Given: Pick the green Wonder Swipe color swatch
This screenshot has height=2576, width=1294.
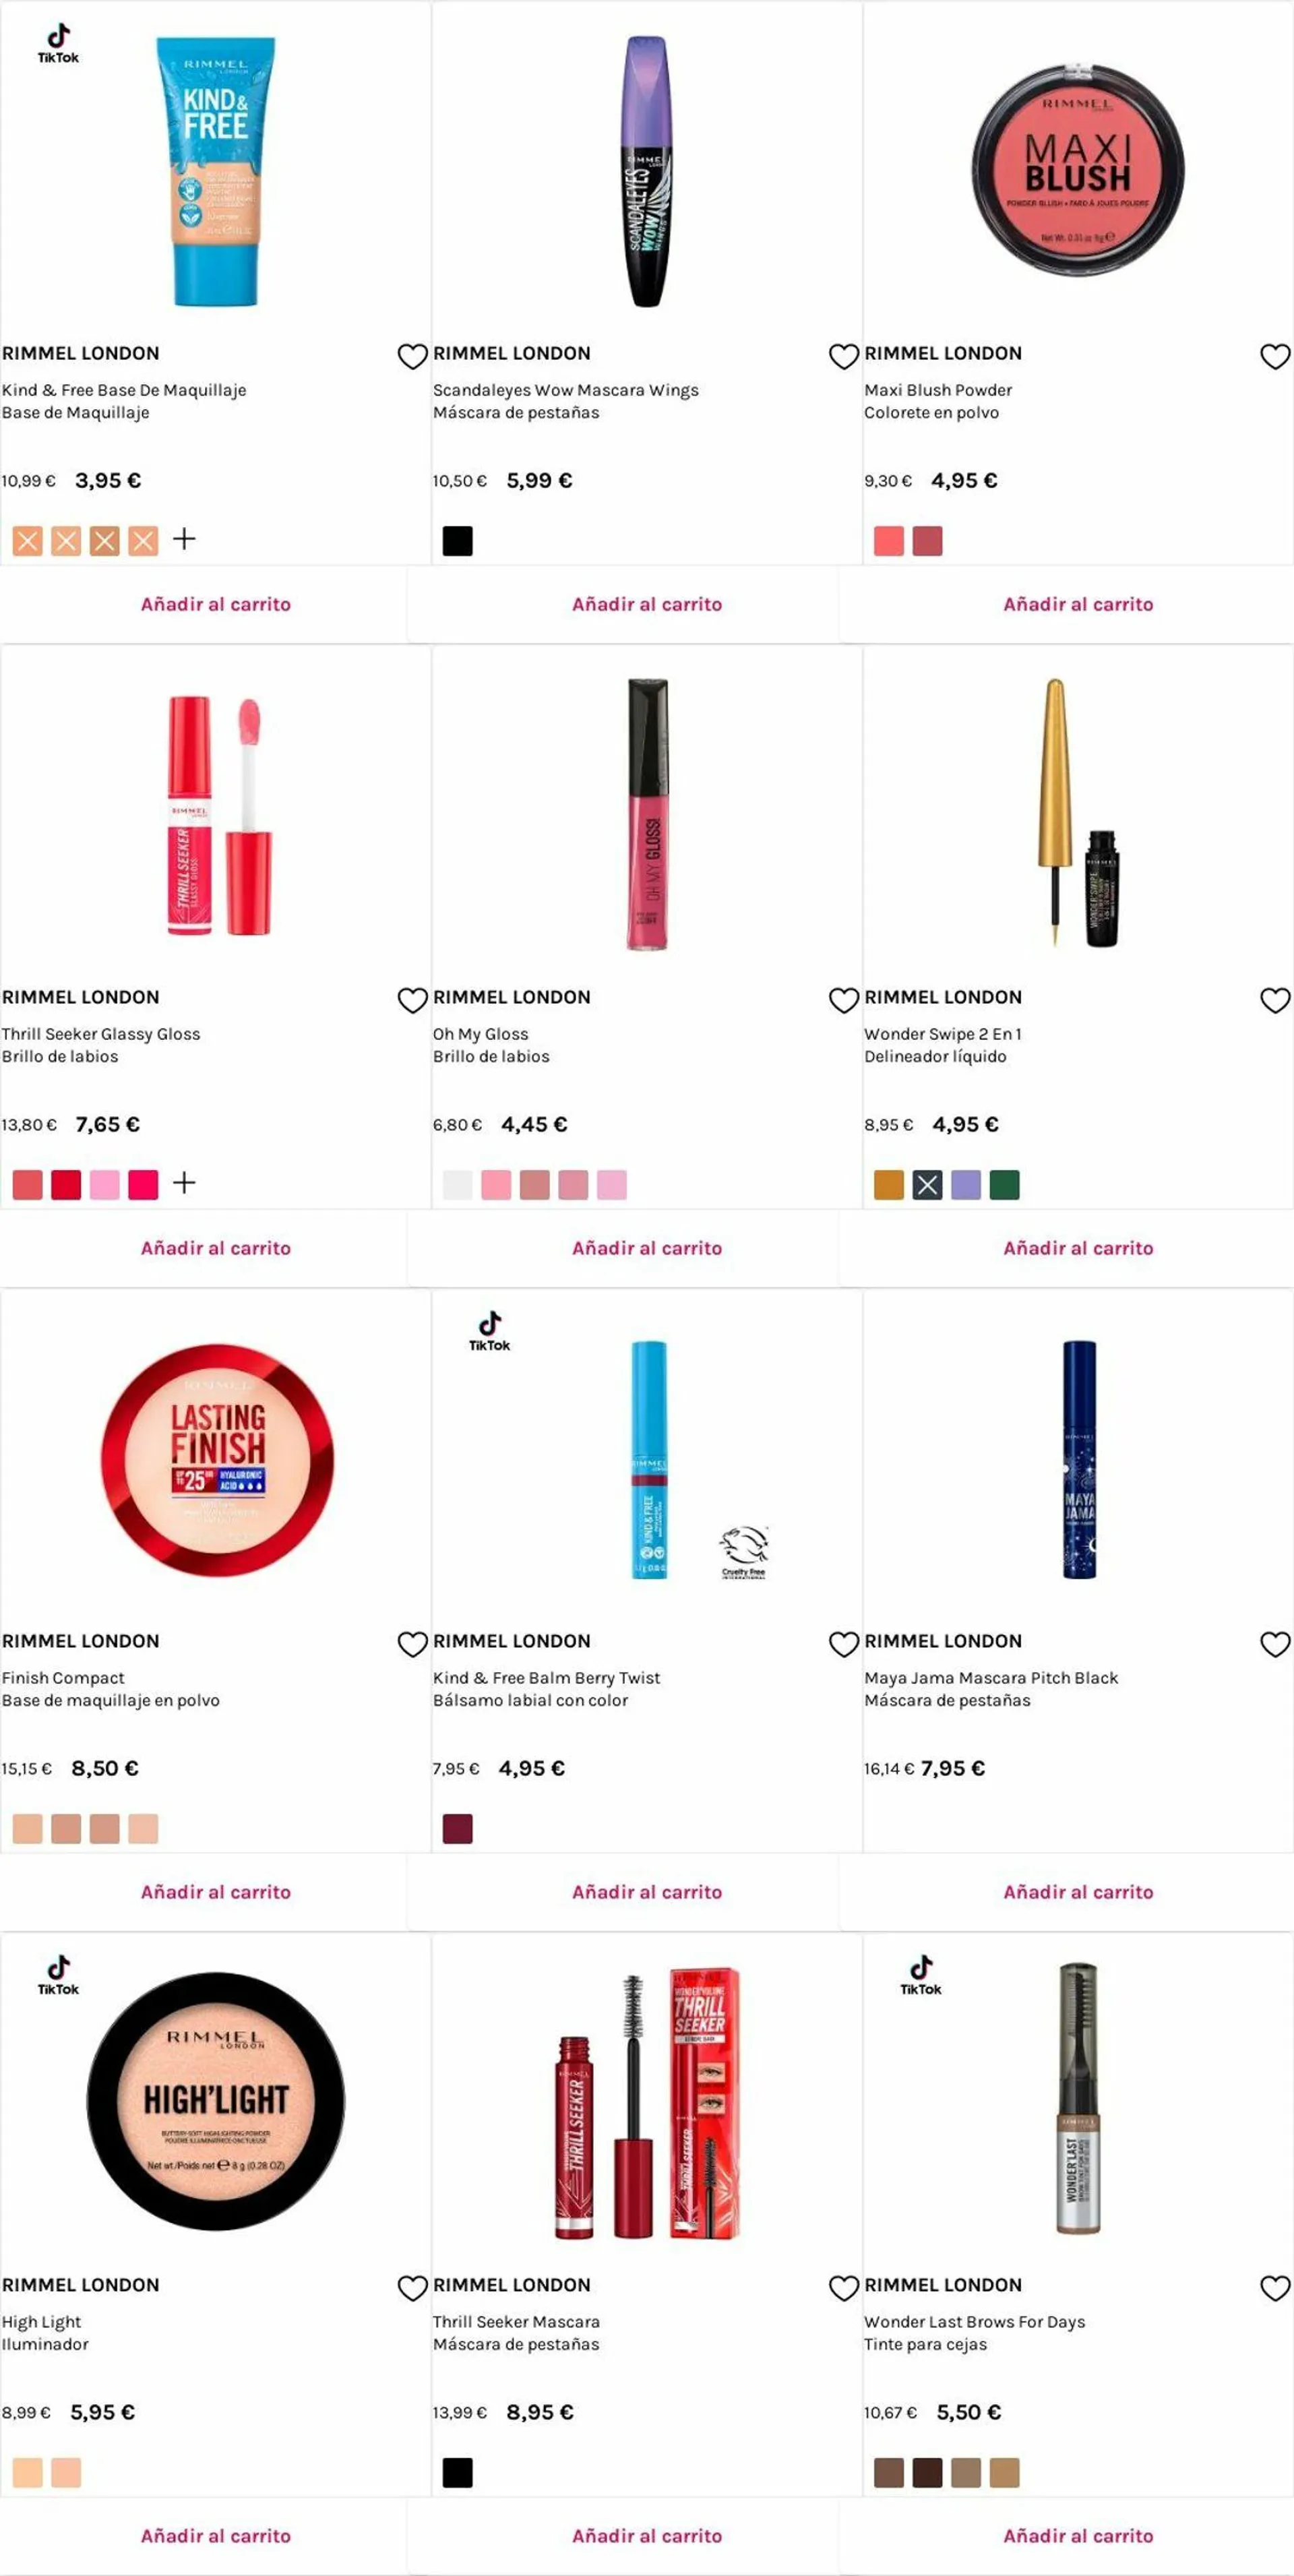Looking at the screenshot, I should coord(1004,1185).
